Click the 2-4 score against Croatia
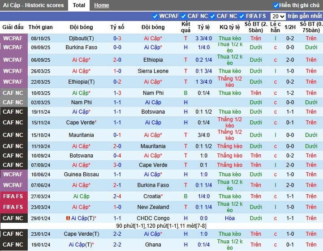Image resolution: width=323 pixels, height=251 pixels. (x=117, y=196)
